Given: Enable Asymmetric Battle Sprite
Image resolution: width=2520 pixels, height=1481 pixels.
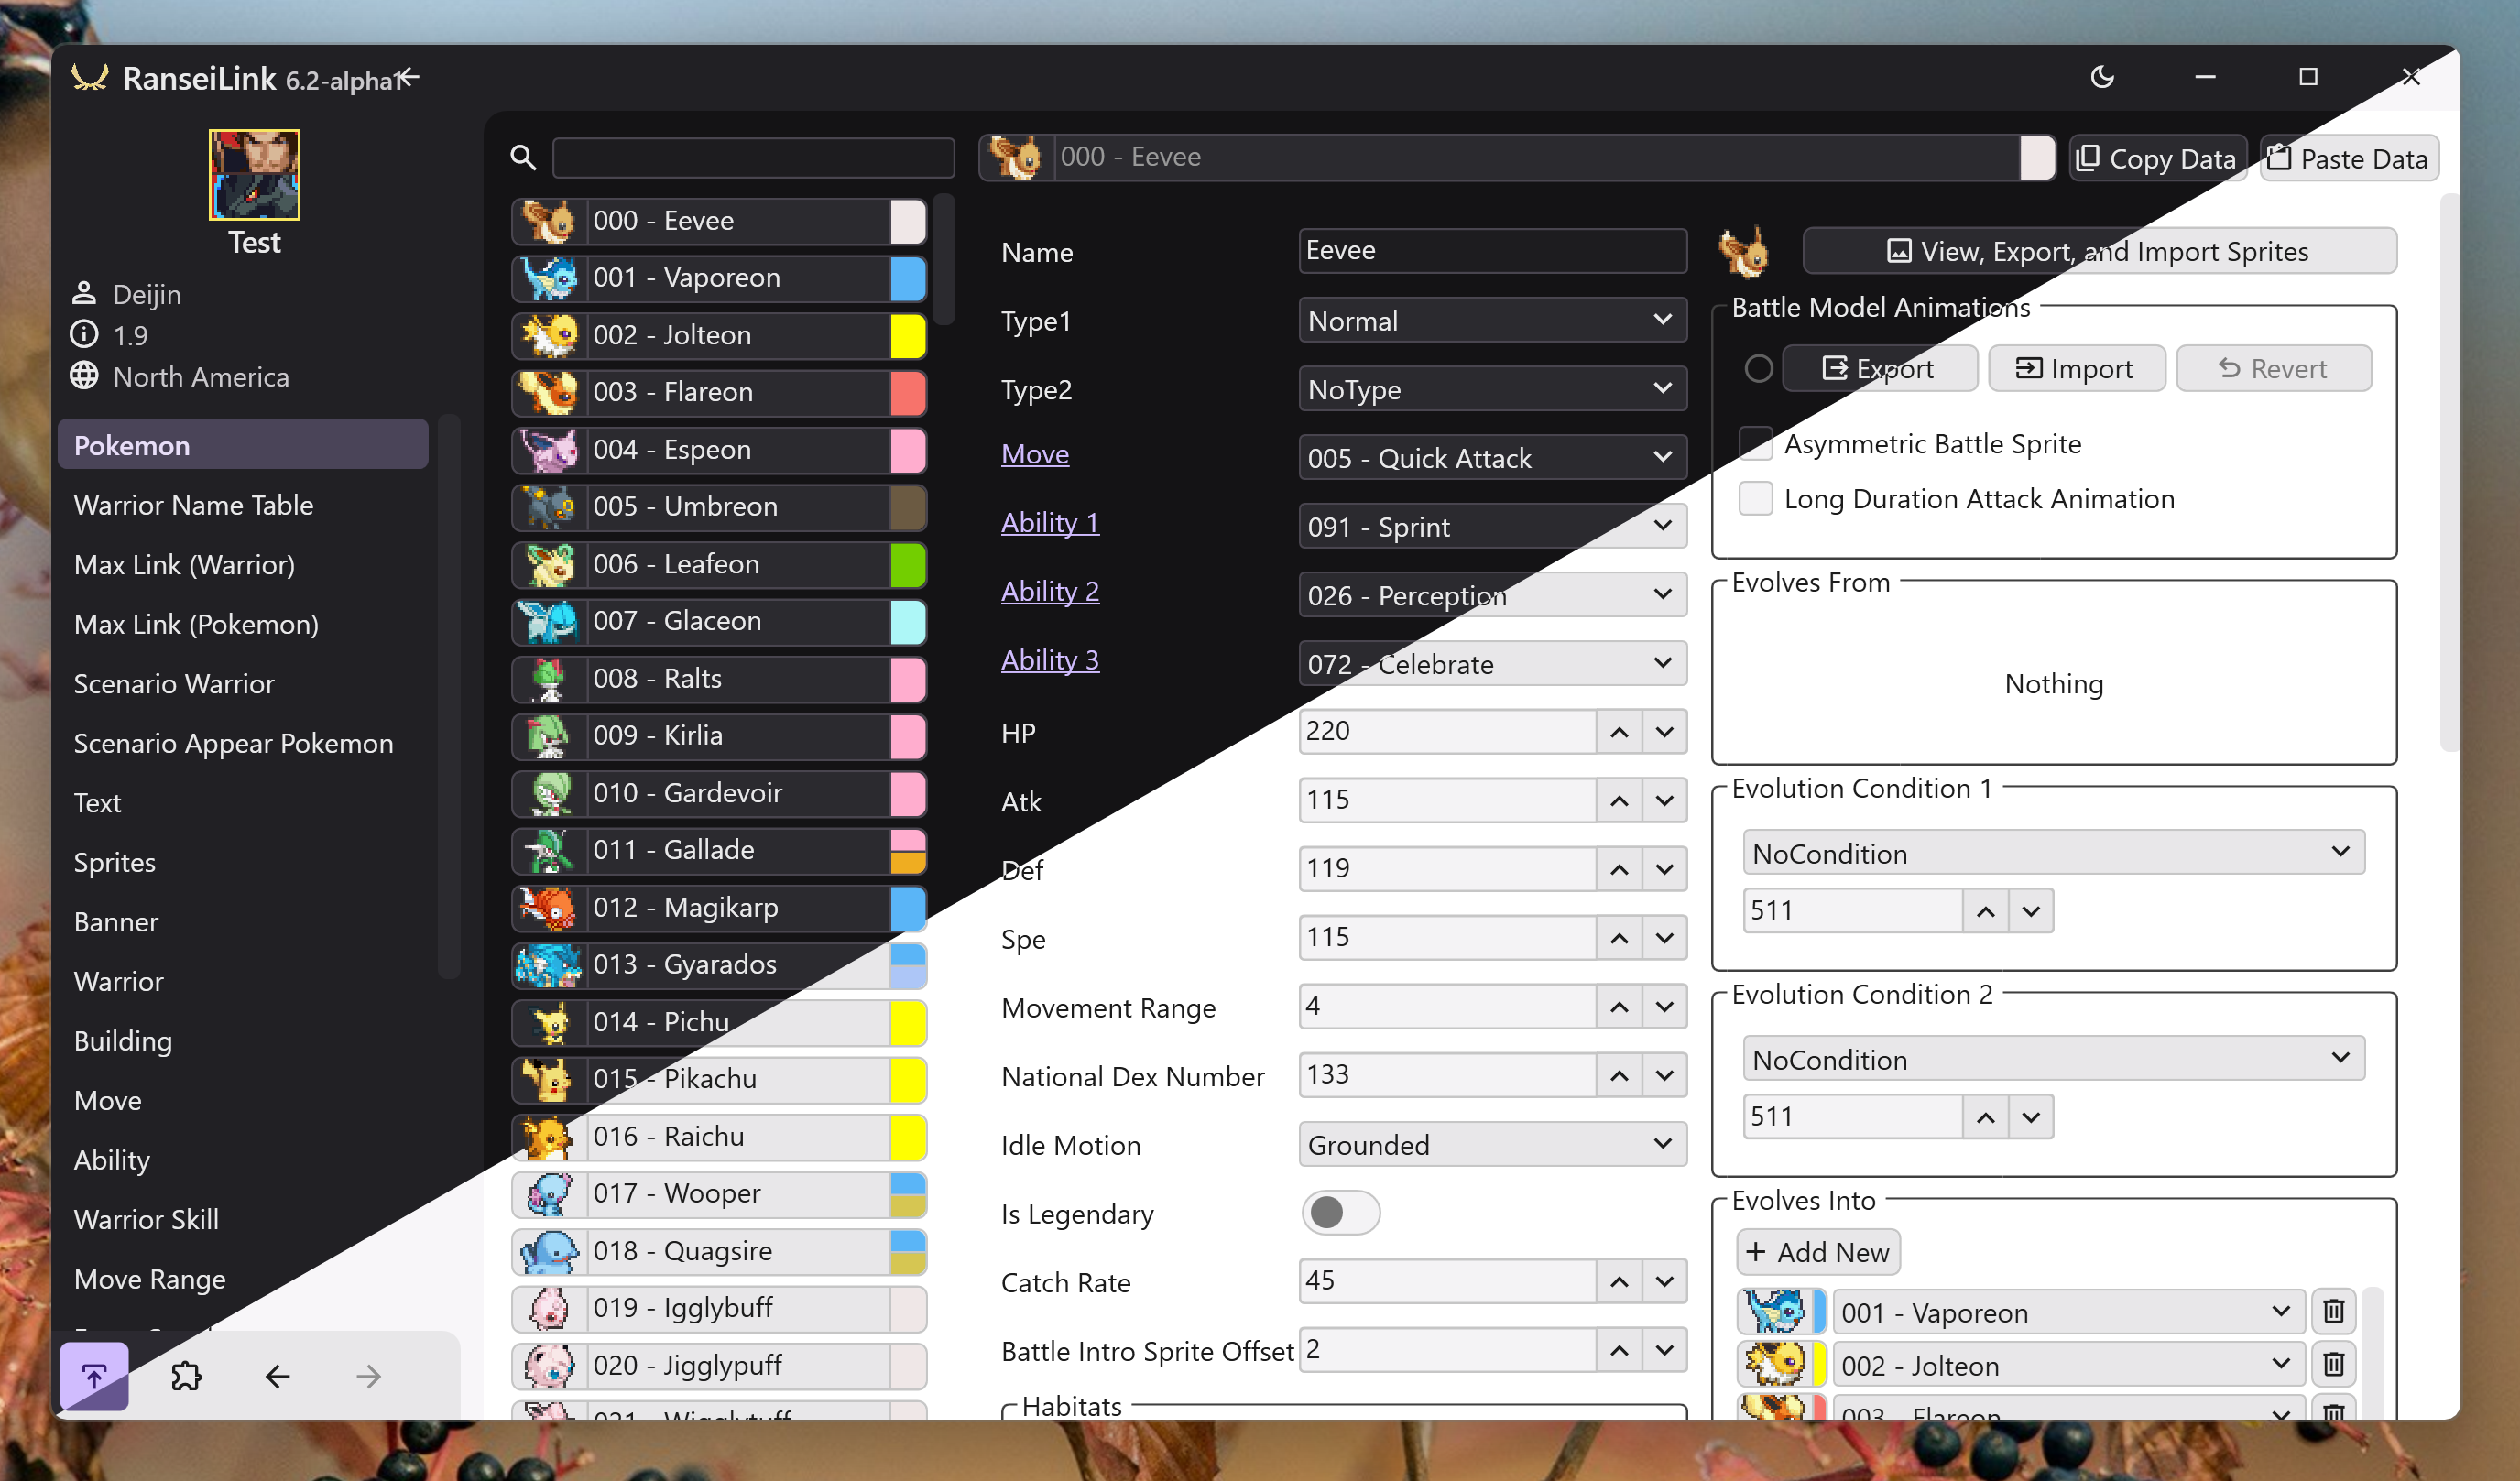Looking at the screenshot, I should click(1755, 444).
